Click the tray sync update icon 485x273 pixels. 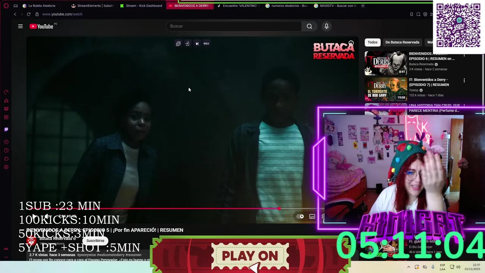coord(417,267)
